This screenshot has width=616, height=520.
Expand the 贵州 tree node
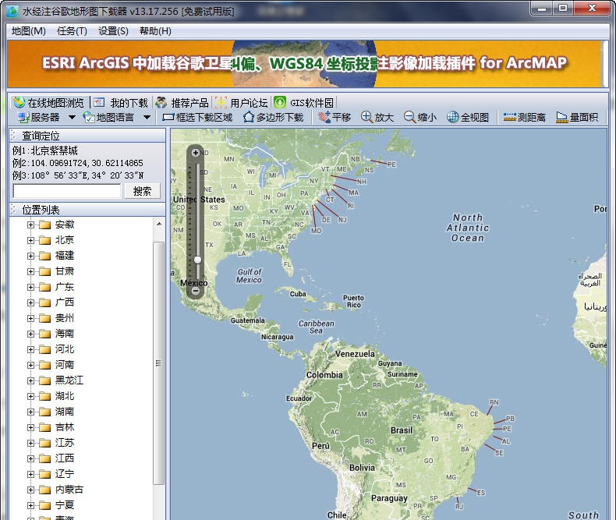(30, 318)
